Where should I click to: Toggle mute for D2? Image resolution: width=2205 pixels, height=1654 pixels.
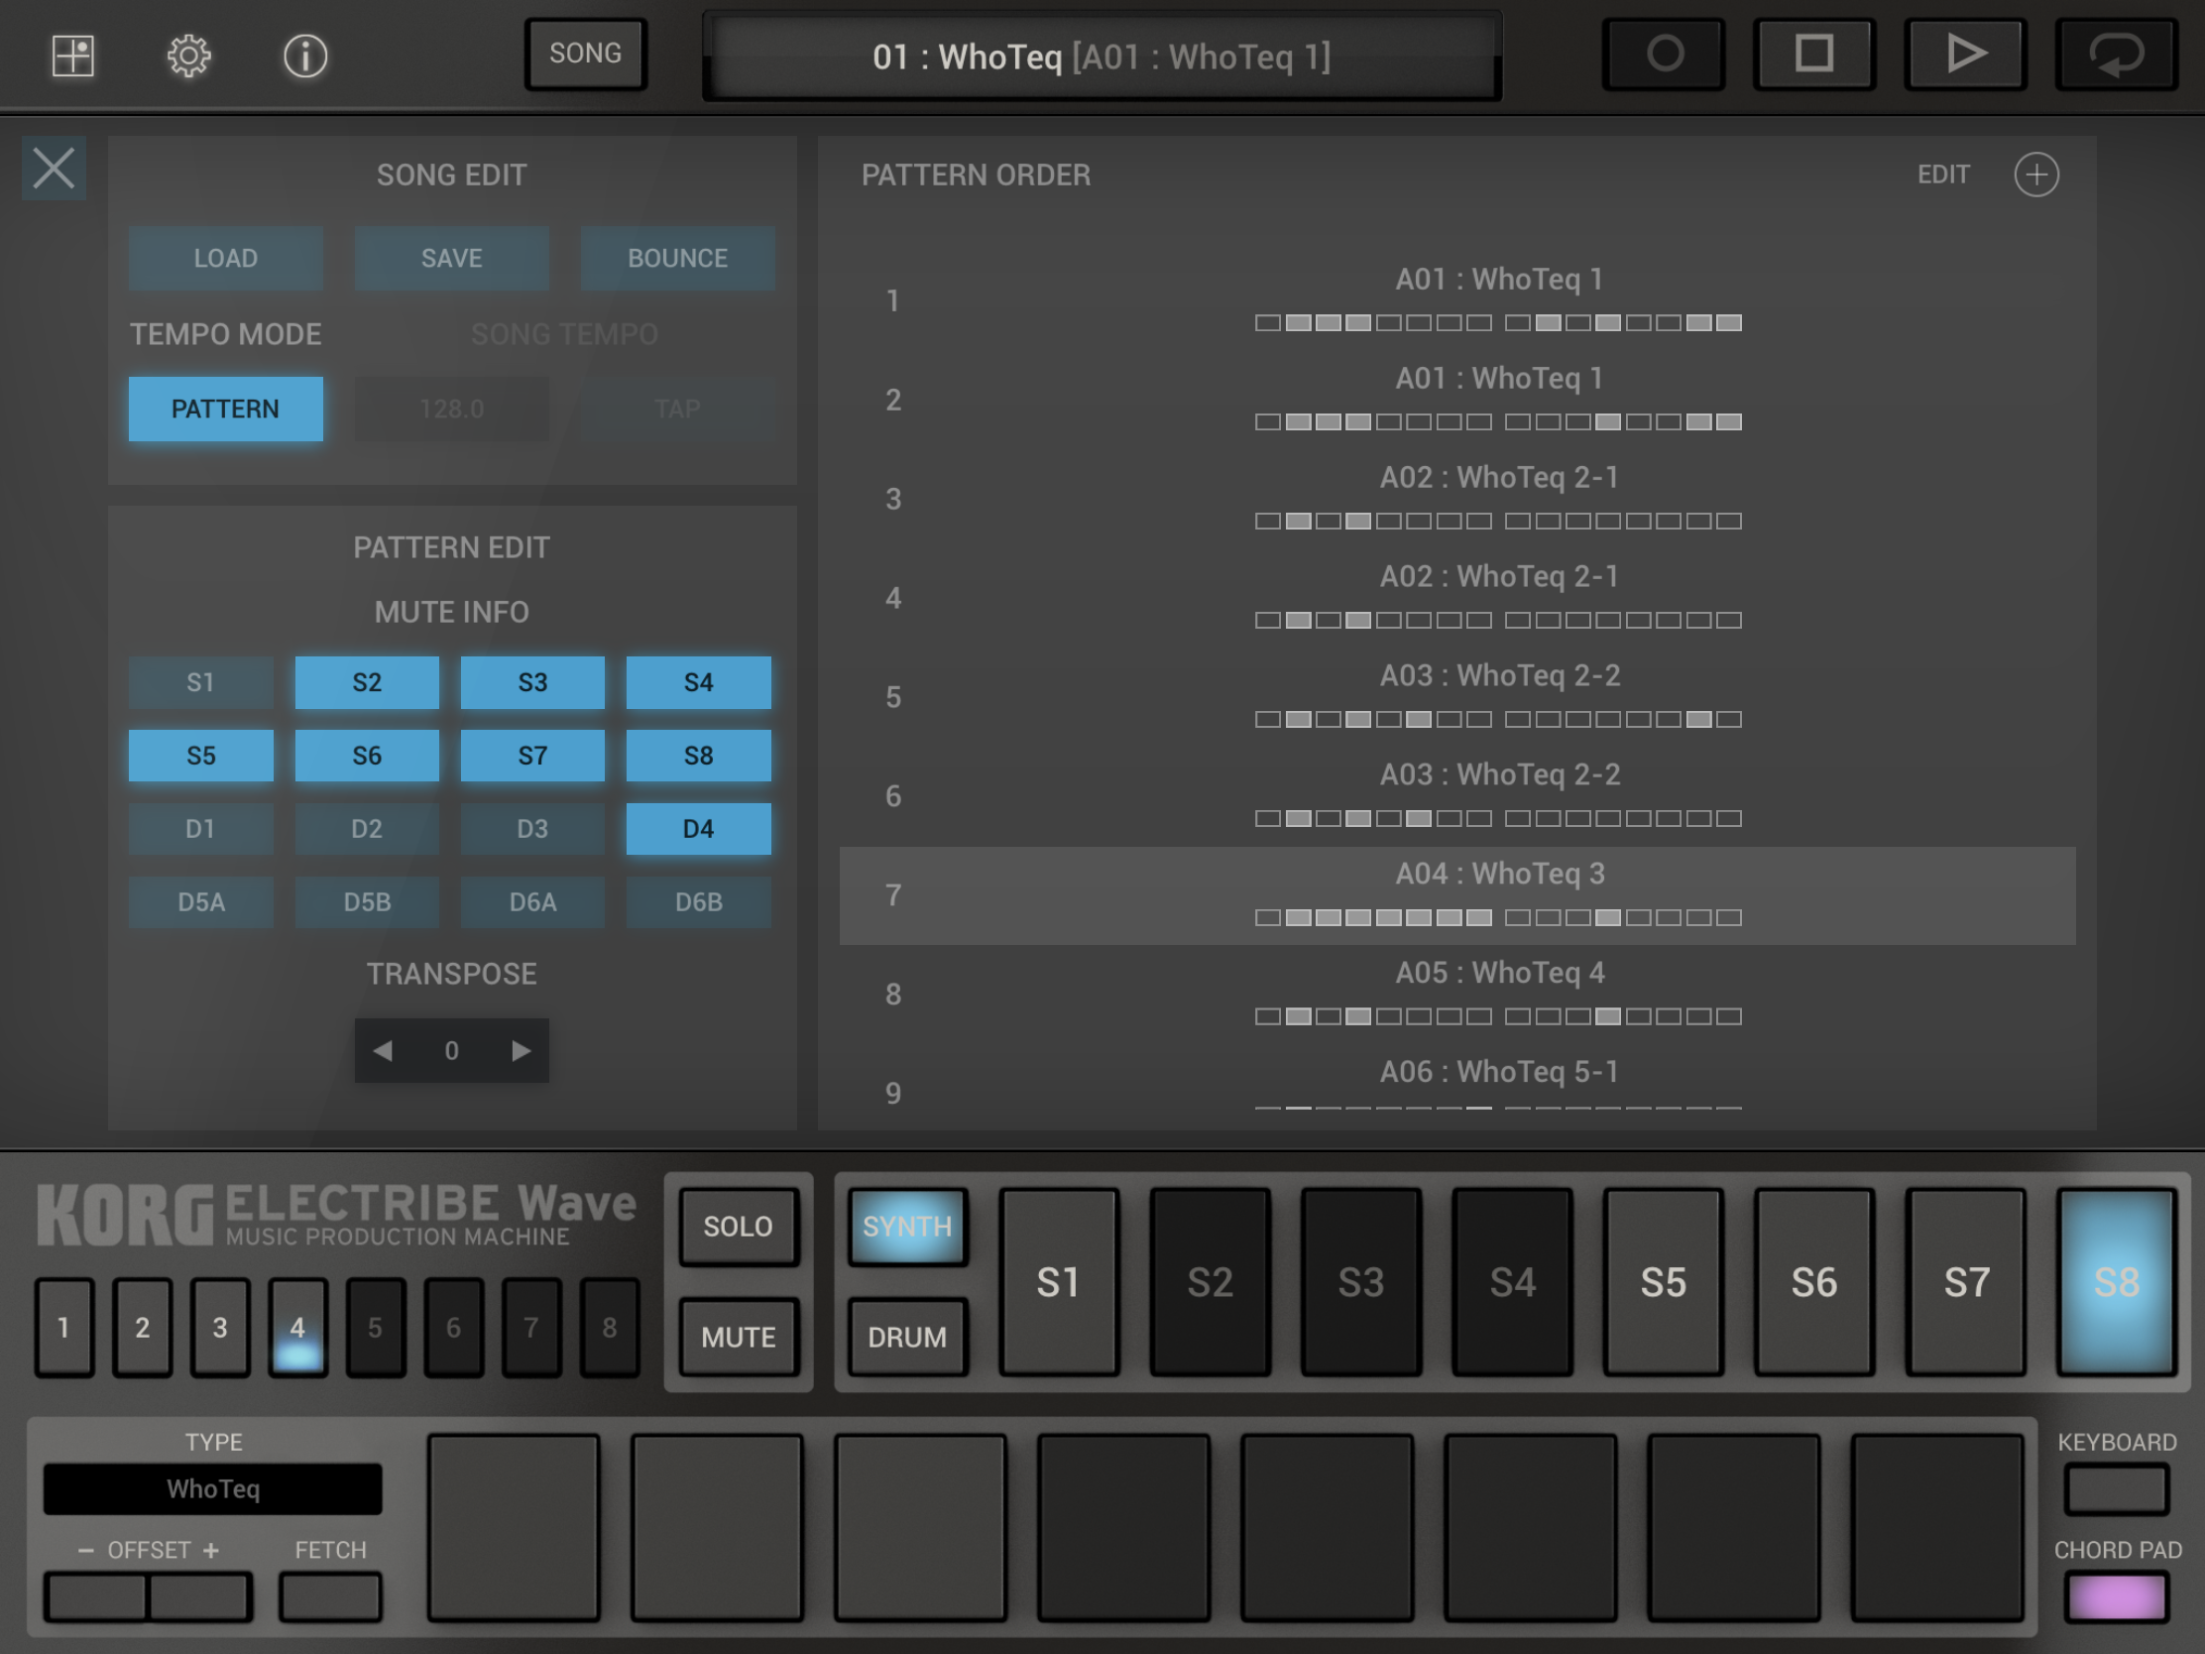[x=367, y=830]
